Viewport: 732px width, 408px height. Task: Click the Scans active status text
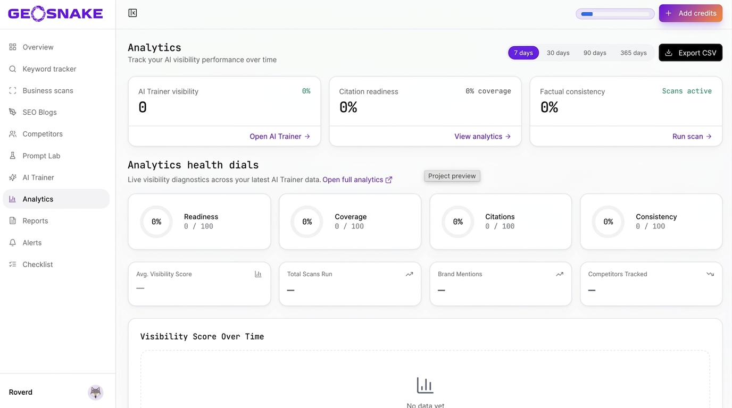(687, 91)
